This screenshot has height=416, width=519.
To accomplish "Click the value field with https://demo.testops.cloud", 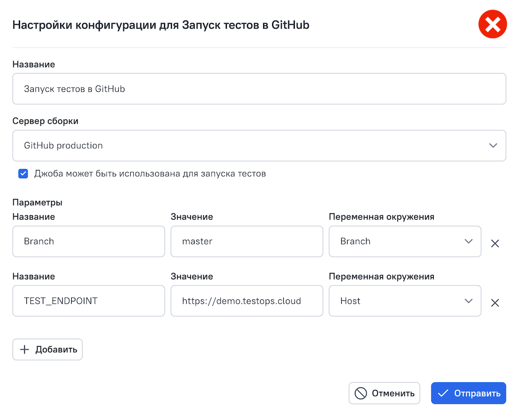I will point(246,301).
